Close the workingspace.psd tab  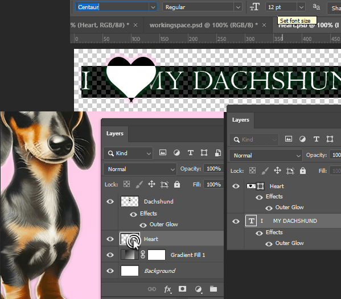[x=264, y=25]
